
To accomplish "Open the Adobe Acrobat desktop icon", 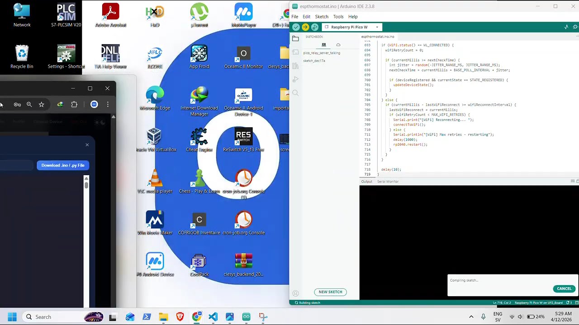I will (x=110, y=15).
